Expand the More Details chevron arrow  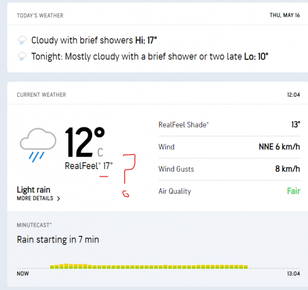point(59,199)
